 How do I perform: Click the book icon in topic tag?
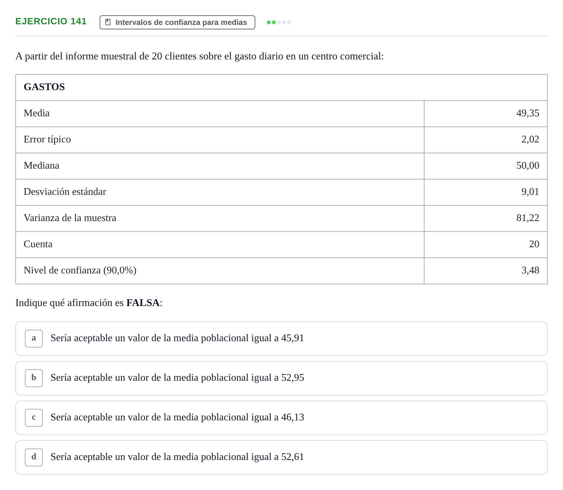pos(108,22)
